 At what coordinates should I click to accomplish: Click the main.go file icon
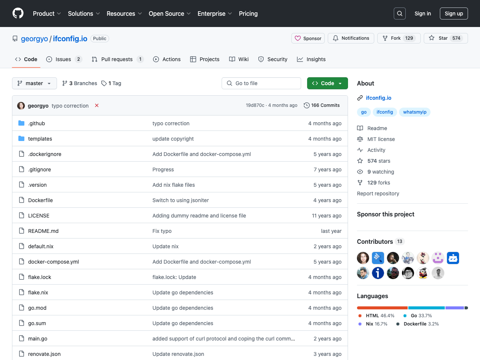(21, 338)
